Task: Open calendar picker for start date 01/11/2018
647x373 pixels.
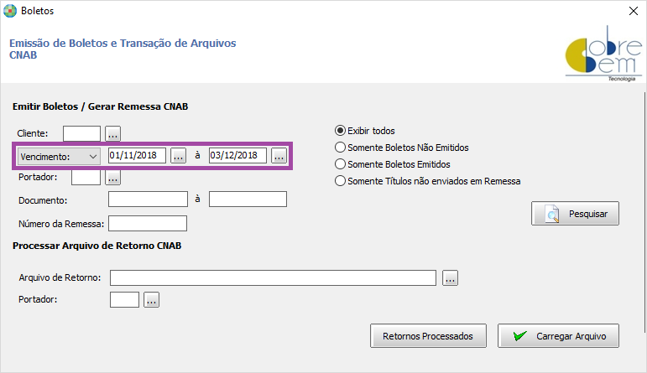Action: 178,156
